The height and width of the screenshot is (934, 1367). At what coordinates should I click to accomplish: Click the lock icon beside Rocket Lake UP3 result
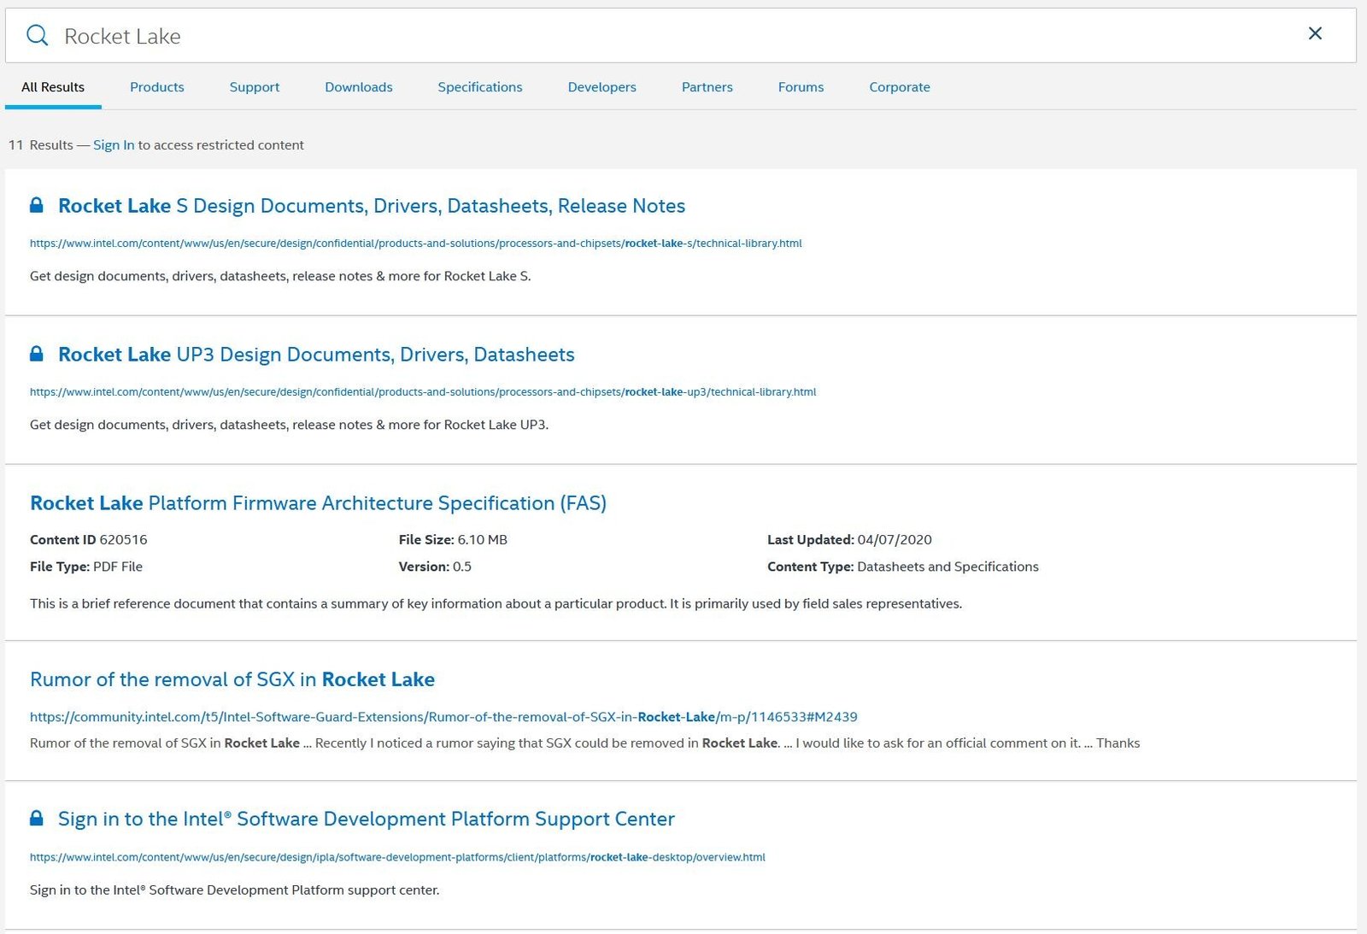(37, 354)
